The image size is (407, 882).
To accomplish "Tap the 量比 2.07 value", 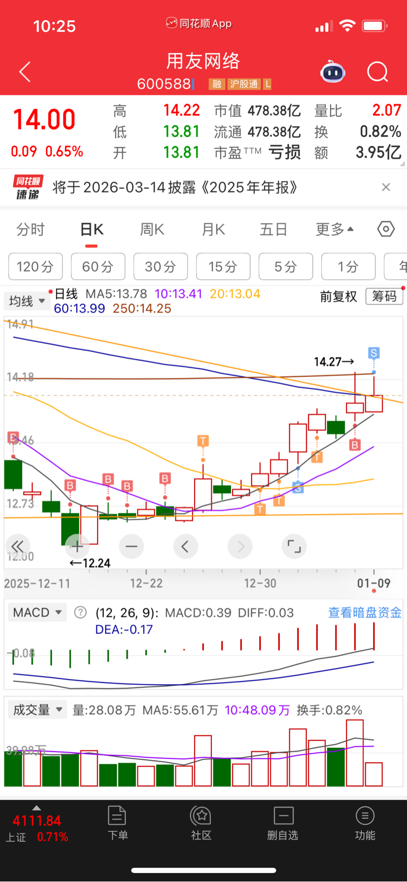I will point(386,110).
